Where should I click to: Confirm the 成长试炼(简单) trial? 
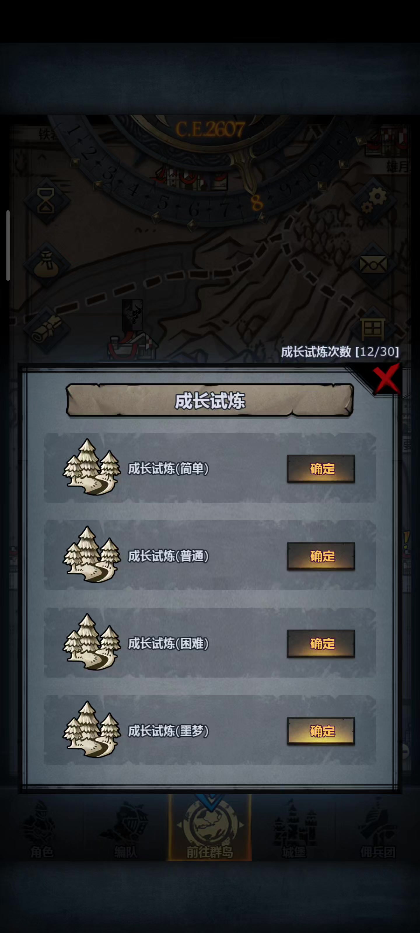(x=321, y=469)
